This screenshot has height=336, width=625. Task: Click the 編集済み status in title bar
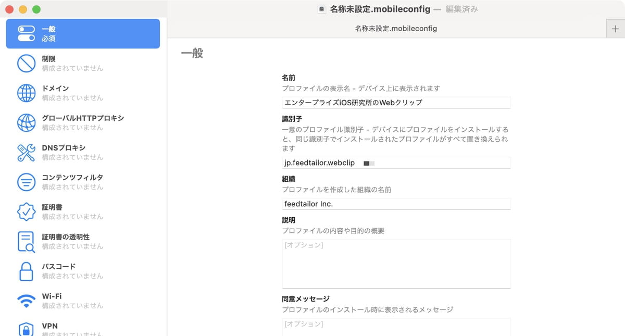(462, 9)
